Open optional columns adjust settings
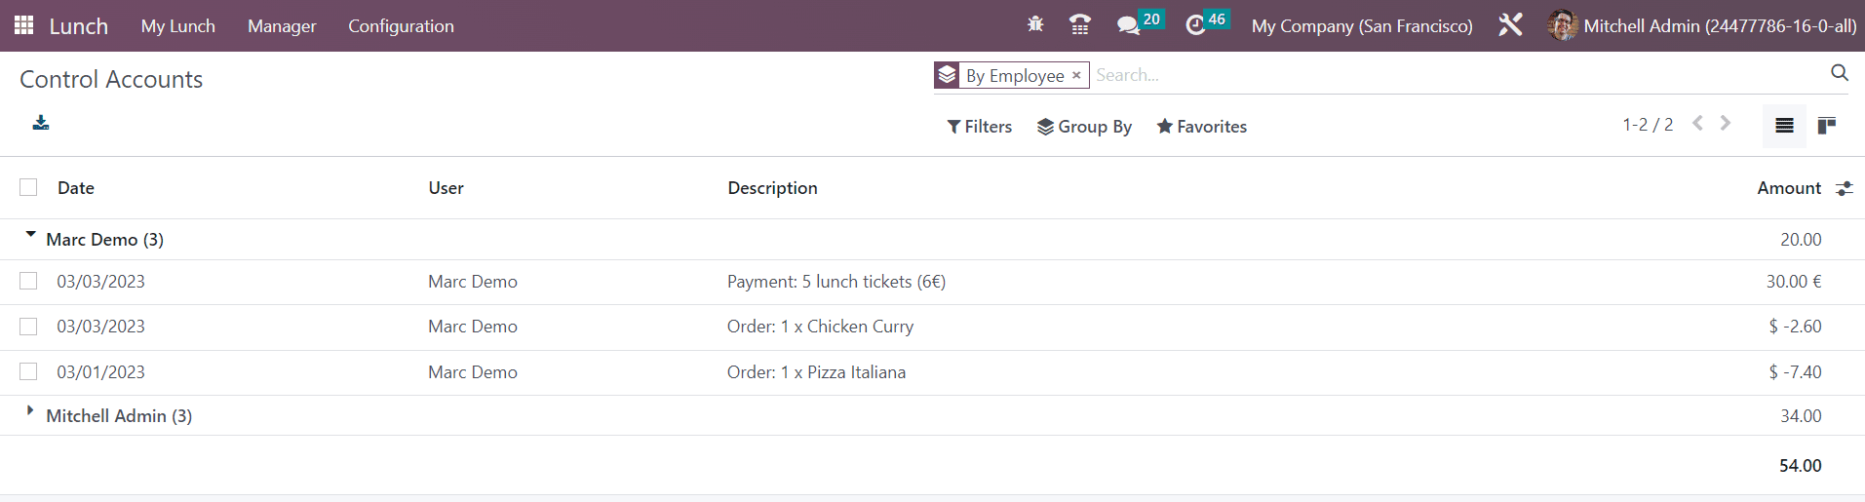 tap(1844, 188)
